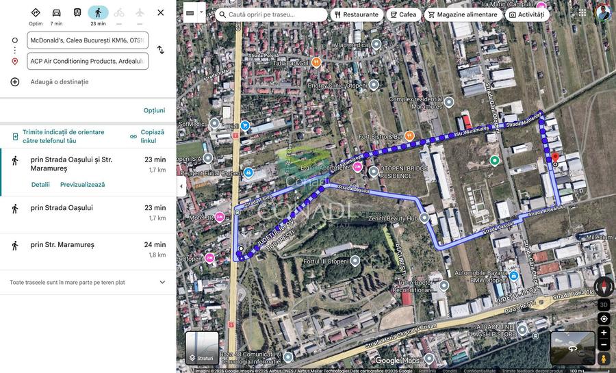Click the SofMedica place pin
616x373 pixels.
214,123
